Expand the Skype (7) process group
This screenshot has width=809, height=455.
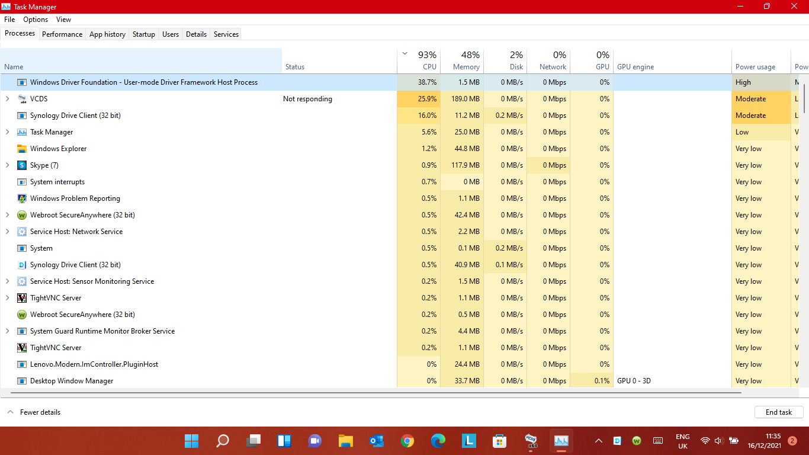point(7,165)
